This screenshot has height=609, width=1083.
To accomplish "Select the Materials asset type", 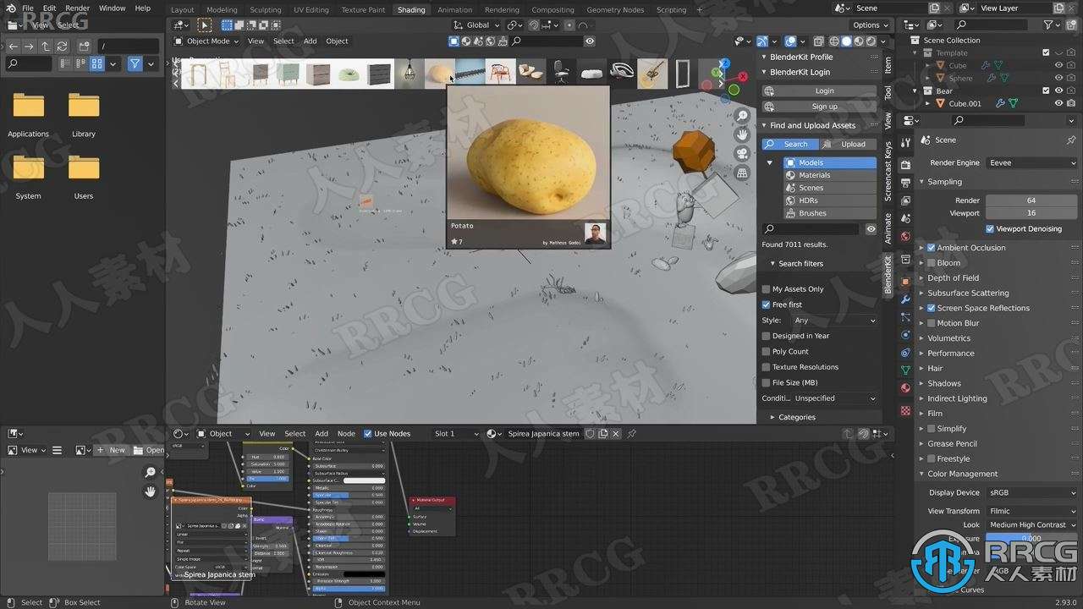I will [830, 175].
